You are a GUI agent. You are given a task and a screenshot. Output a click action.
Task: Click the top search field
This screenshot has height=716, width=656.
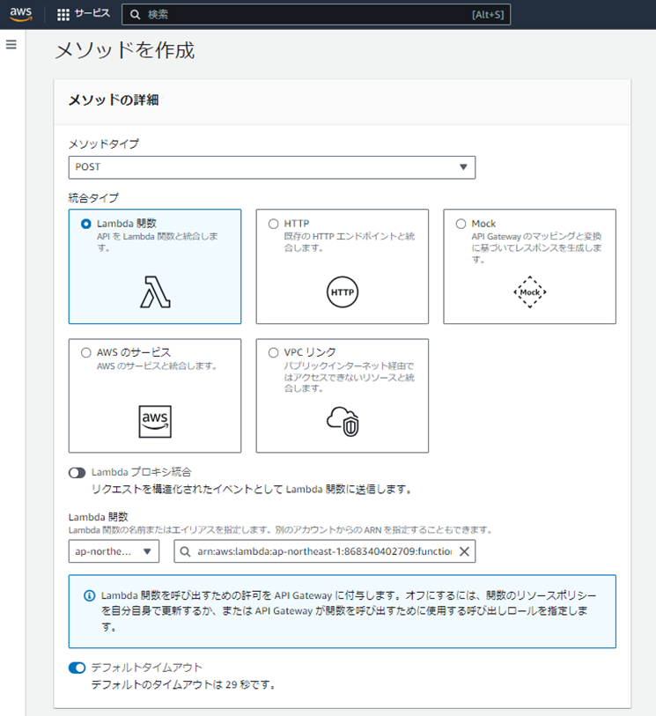coord(316,15)
